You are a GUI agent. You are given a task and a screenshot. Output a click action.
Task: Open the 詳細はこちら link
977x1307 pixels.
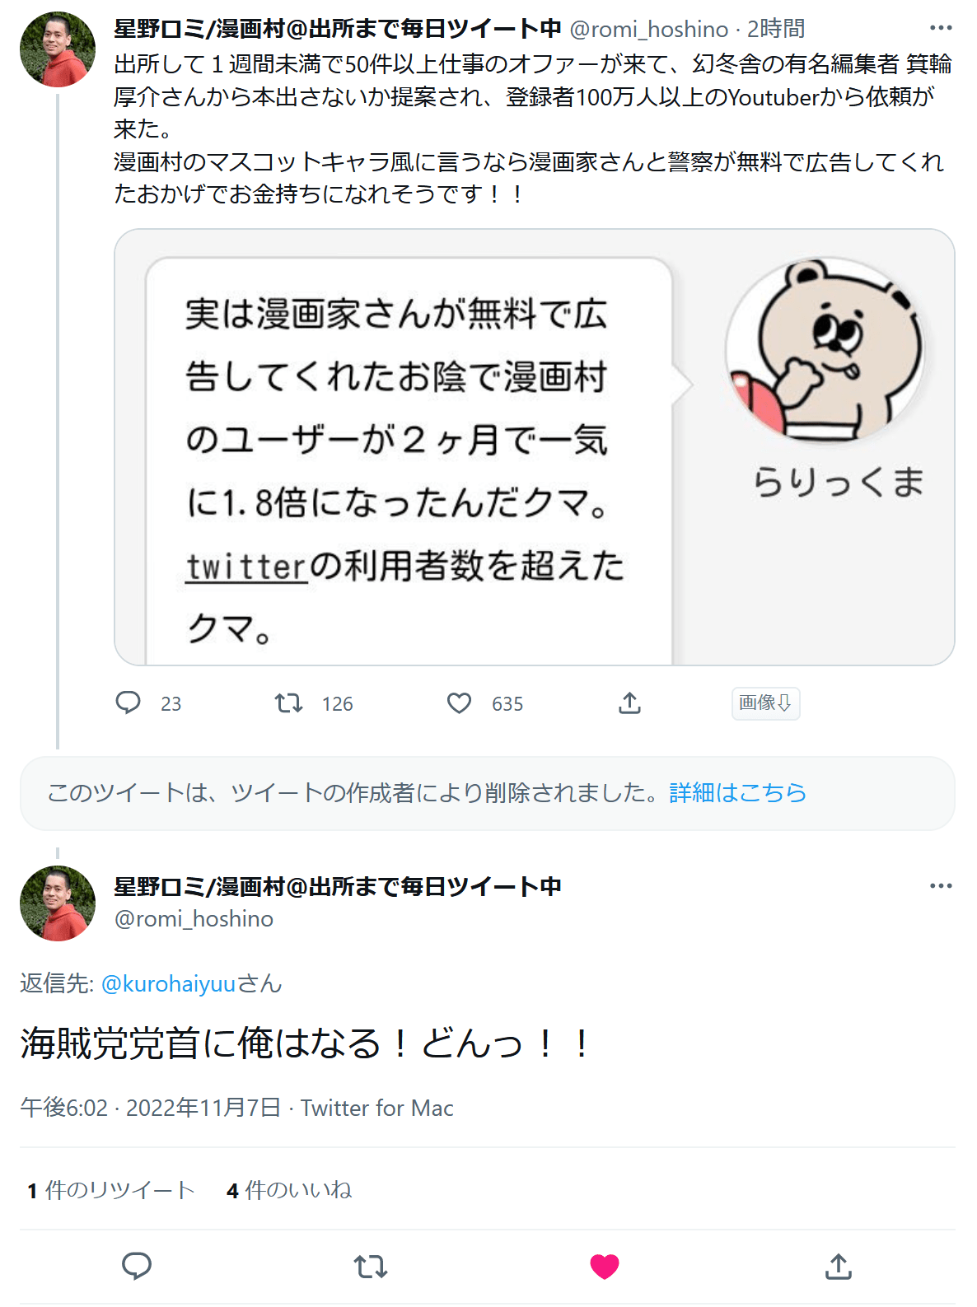click(x=737, y=792)
